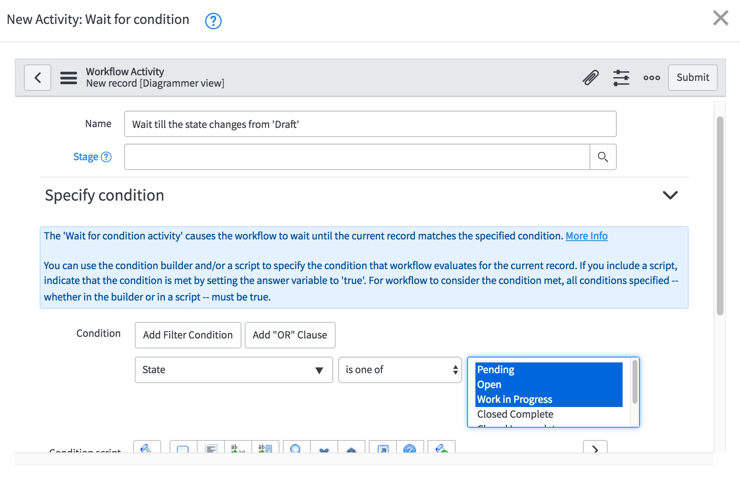Click the form's vertical scrollbar thumb

pos(720,216)
